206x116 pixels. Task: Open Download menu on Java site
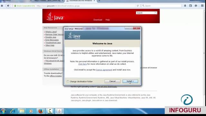pos(98,20)
